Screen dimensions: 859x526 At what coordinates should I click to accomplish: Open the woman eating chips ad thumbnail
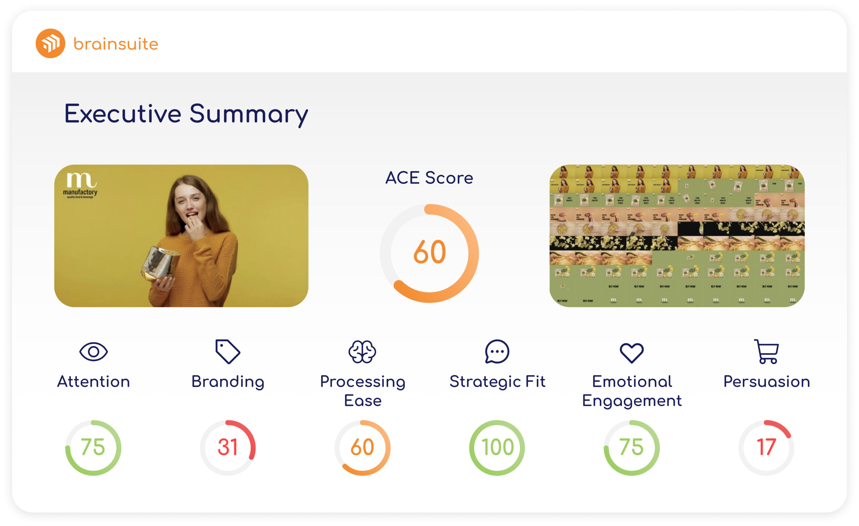(181, 235)
